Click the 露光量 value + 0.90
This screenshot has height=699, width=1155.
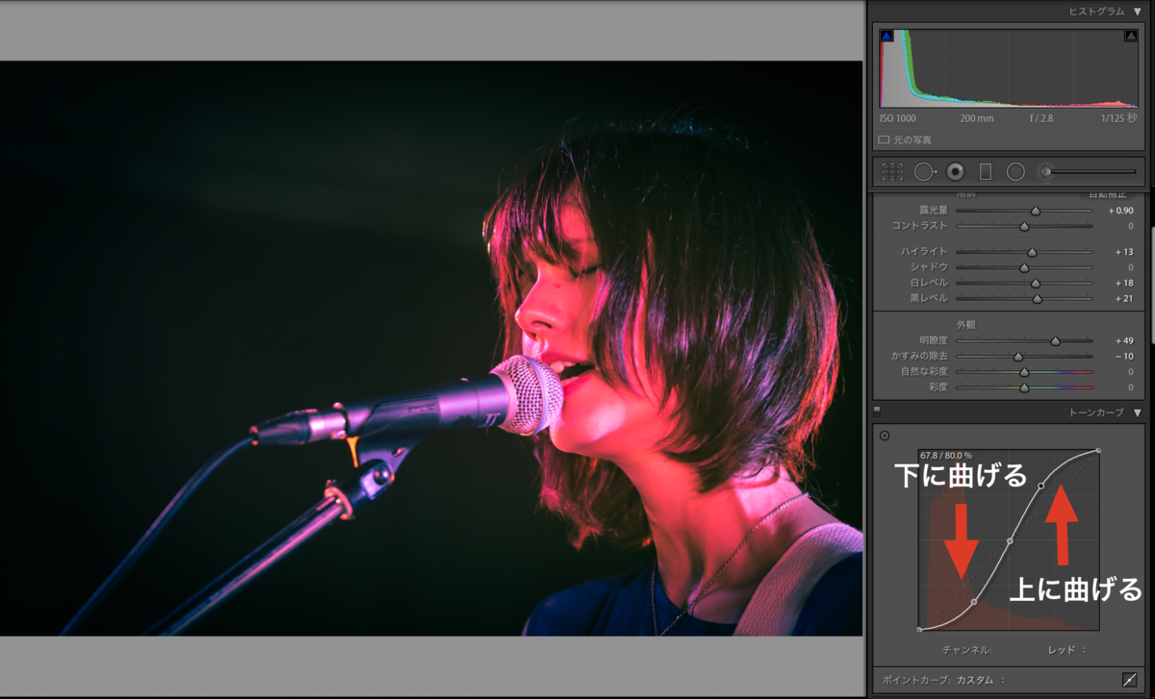pos(1120,211)
